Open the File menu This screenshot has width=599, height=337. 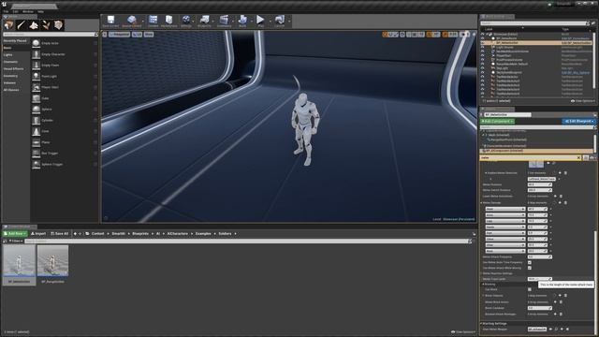[6, 11]
